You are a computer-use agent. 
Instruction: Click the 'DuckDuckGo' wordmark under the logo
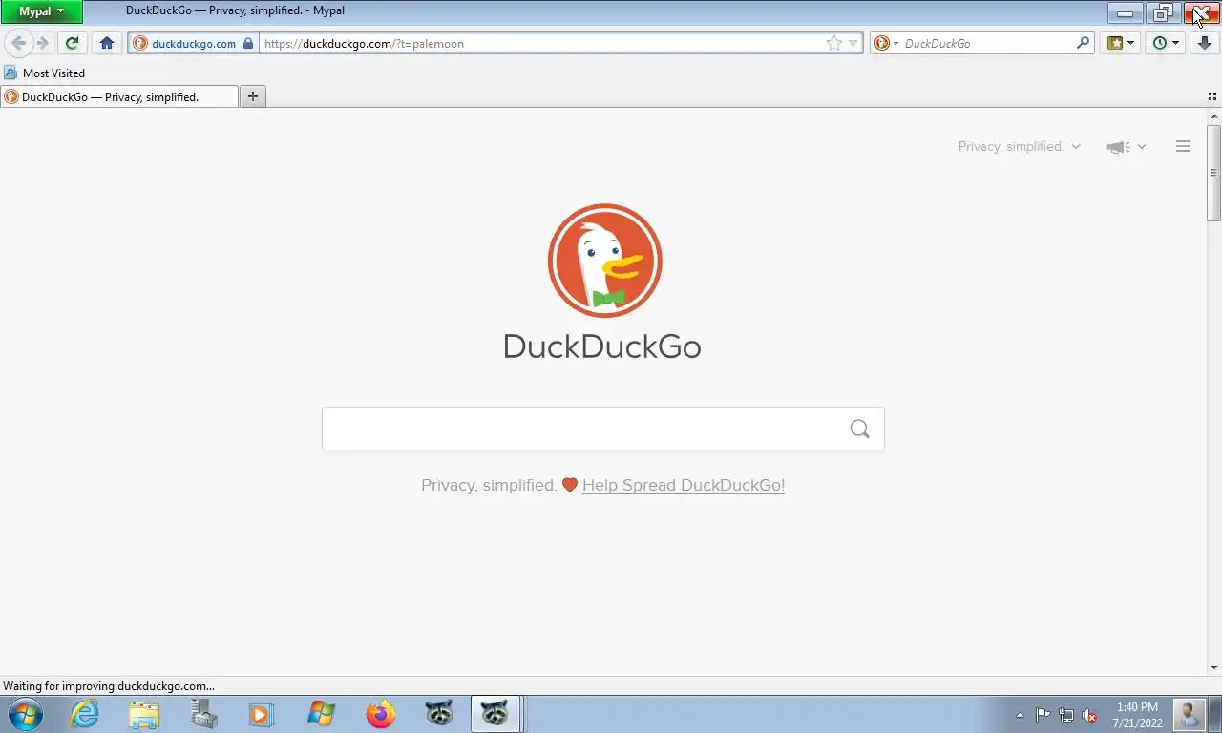[602, 346]
